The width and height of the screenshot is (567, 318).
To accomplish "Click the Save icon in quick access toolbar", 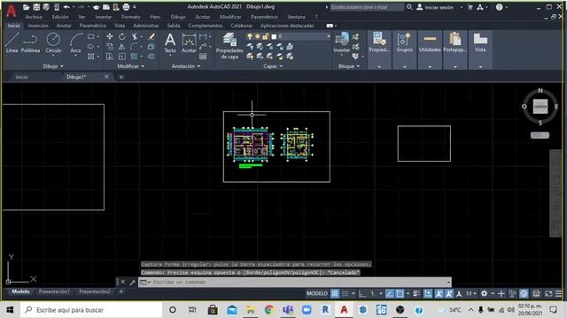I will click(36, 7).
